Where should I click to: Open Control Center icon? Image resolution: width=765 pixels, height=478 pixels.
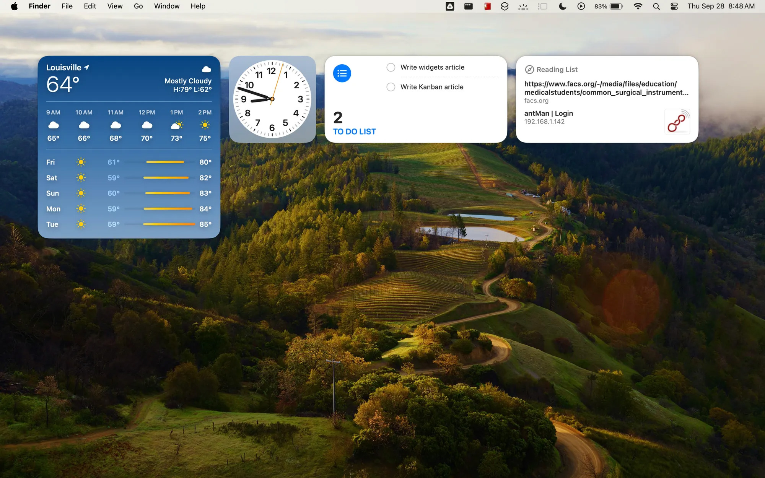(x=674, y=6)
